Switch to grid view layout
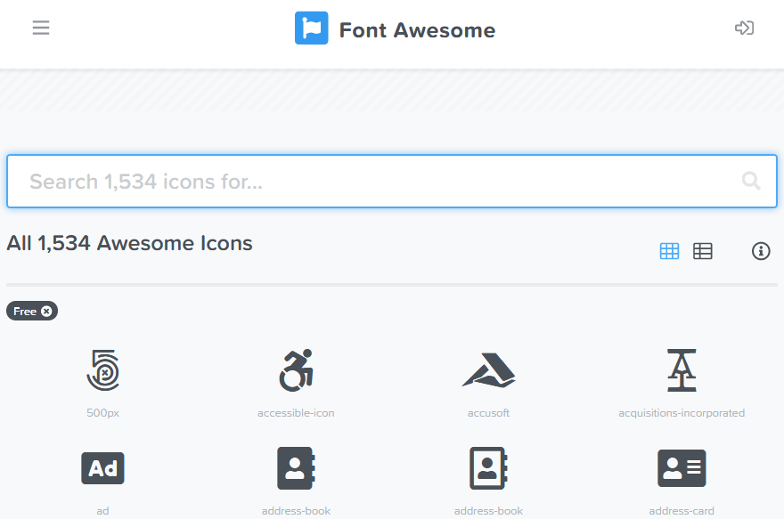 [x=669, y=251]
